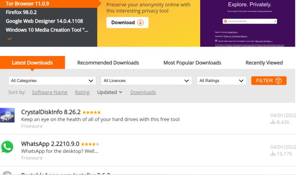Toggle the Updated sort order
This screenshot has height=175, width=296.
point(109,92)
